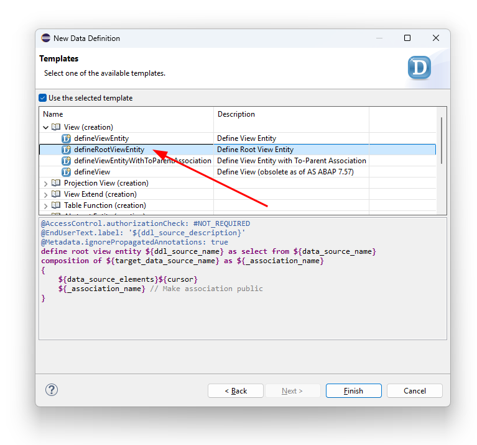Click Define View Entity with To-Parent Association
Image resolution: width=477 pixels, height=445 pixels.
tap(292, 161)
